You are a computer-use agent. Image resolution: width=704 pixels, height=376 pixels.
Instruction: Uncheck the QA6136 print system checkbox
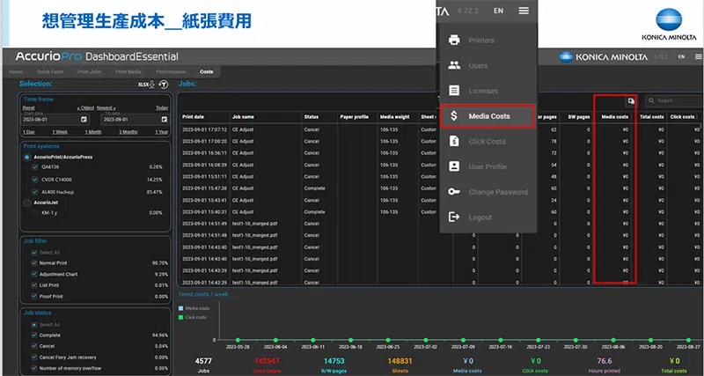(x=35, y=166)
